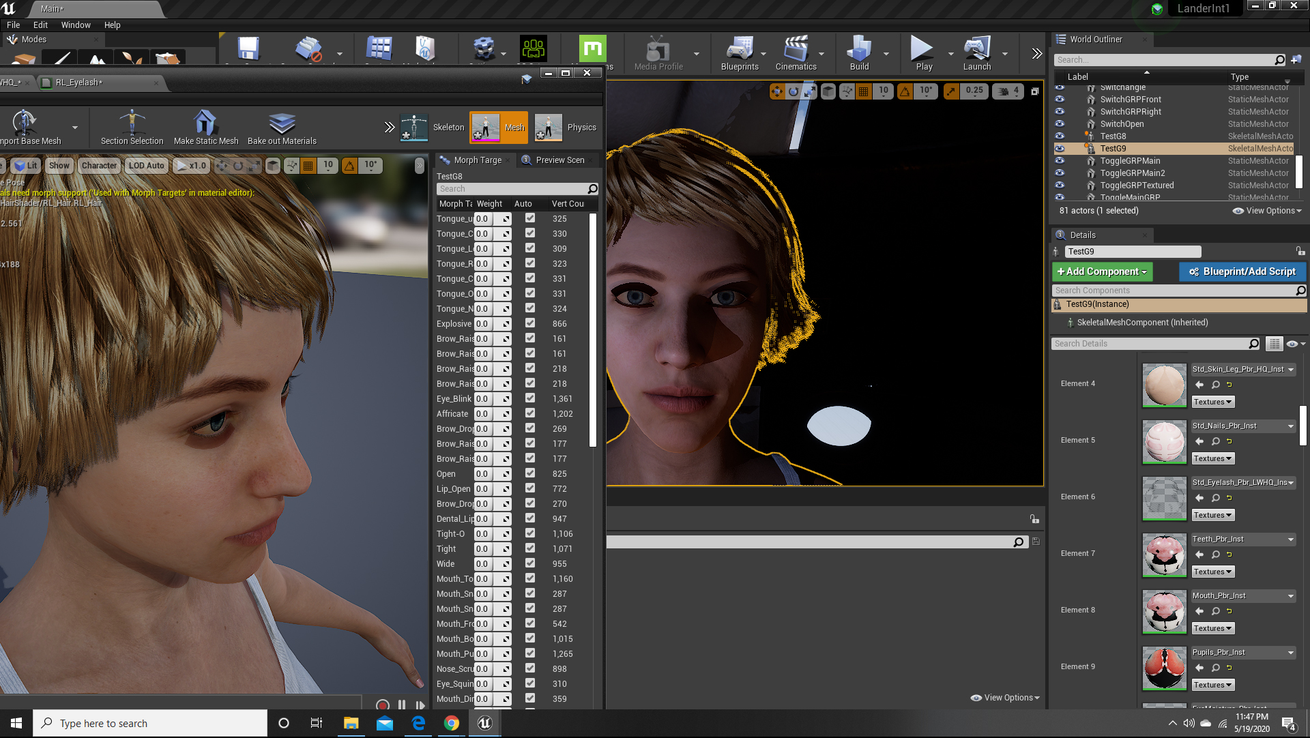The image size is (1310, 738).
Task: Browse to Std_Nails_Pbr_Inst material asset
Action: coord(1216,441)
